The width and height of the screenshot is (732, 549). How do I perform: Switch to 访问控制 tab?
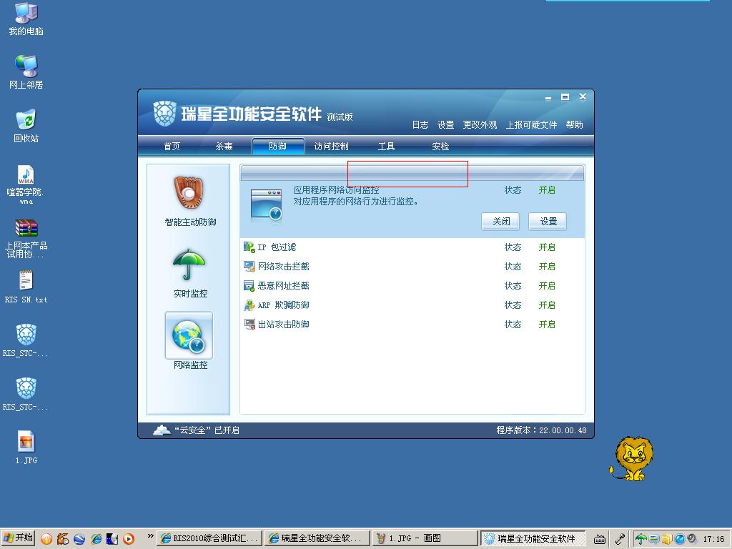pyautogui.click(x=331, y=146)
